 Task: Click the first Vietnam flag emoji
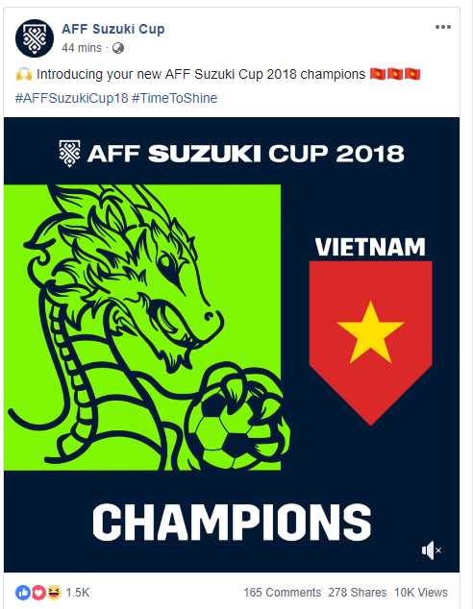[x=377, y=74]
